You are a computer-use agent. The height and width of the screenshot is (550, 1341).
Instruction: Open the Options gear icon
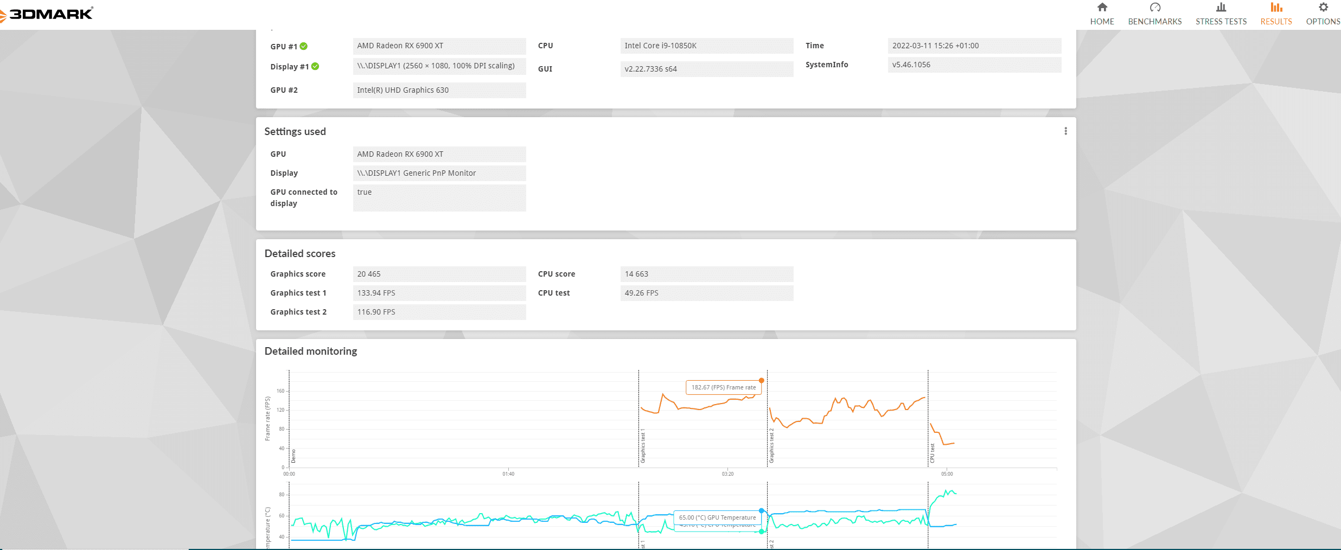click(x=1324, y=7)
